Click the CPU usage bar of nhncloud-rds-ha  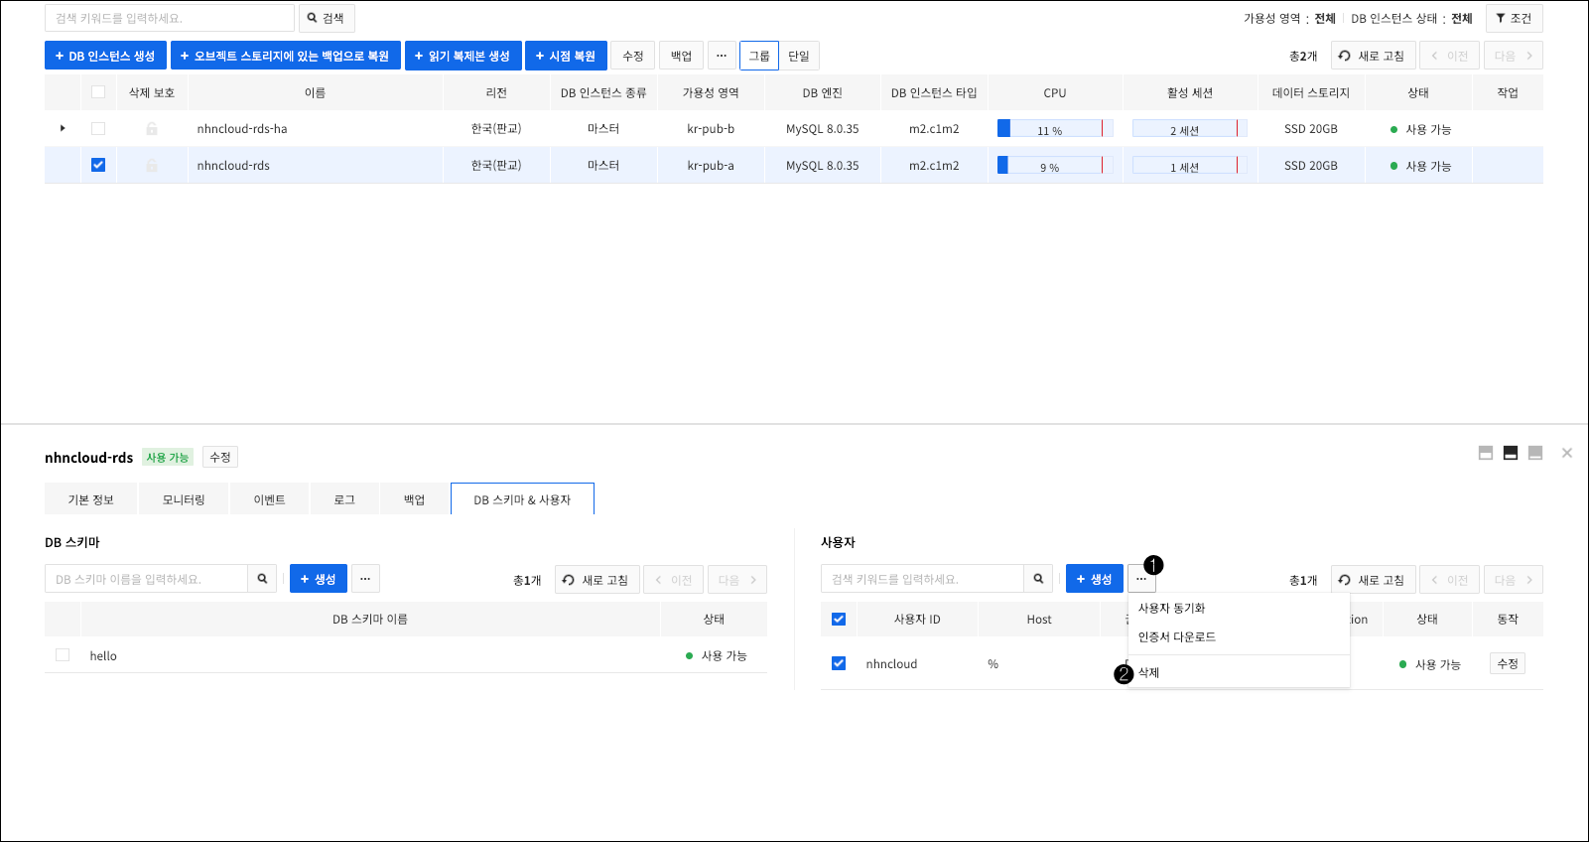[x=1054, y=129]
